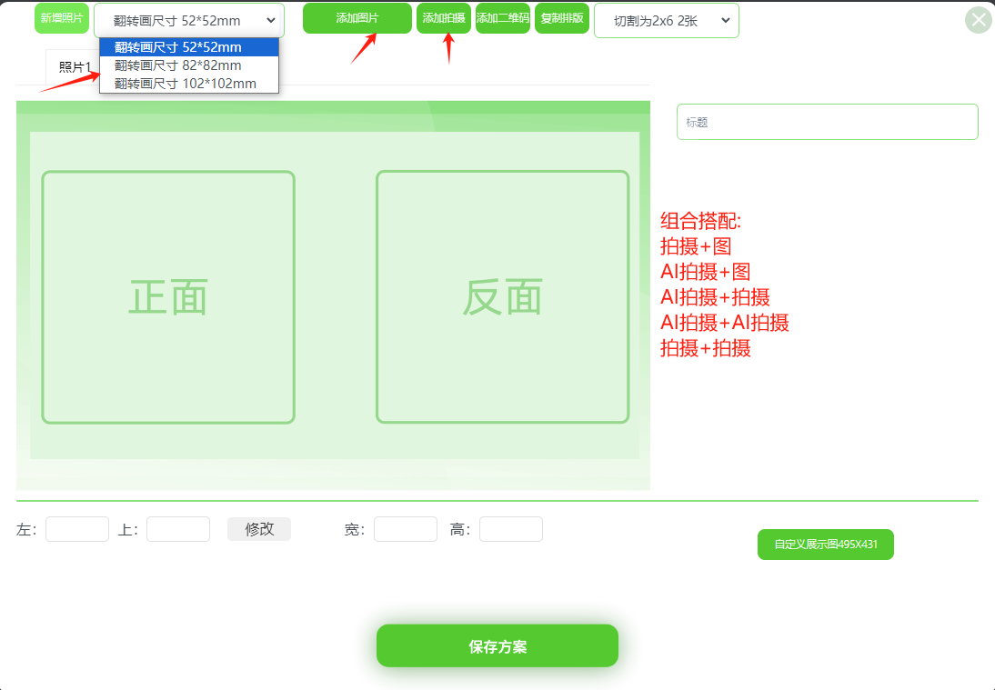Viewport: 995px width, 690px height.
Task: Open the 翻转画尺寸 size dropdown
Action: (x=189, y=20)
